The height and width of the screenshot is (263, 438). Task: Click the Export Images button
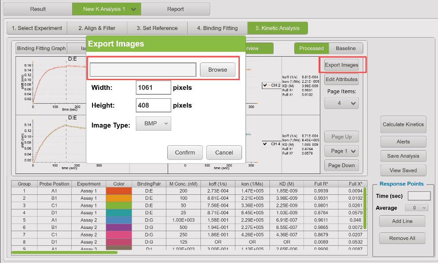pos(342,65)
